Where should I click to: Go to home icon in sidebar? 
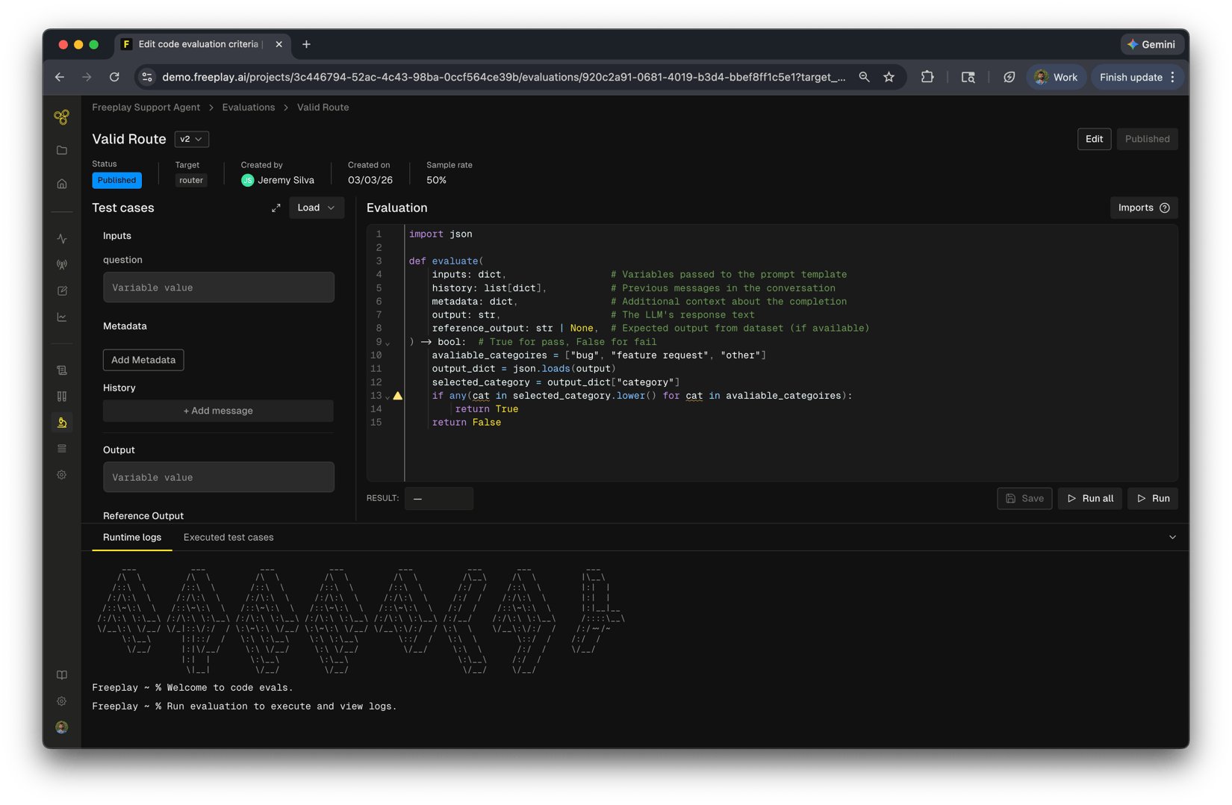click(x=62, y=184)
